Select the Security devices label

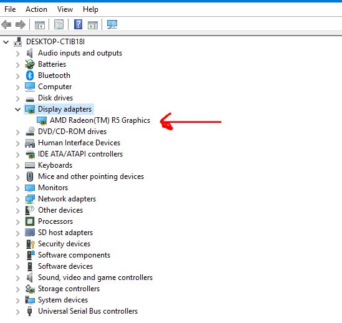[x=64, y=244]
